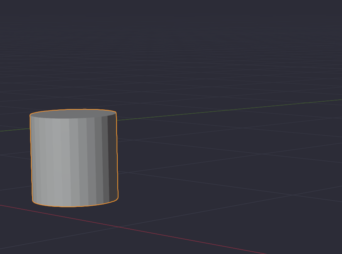
Task: Click the cylinder's top cap face
Action: [x=73, y=114]
